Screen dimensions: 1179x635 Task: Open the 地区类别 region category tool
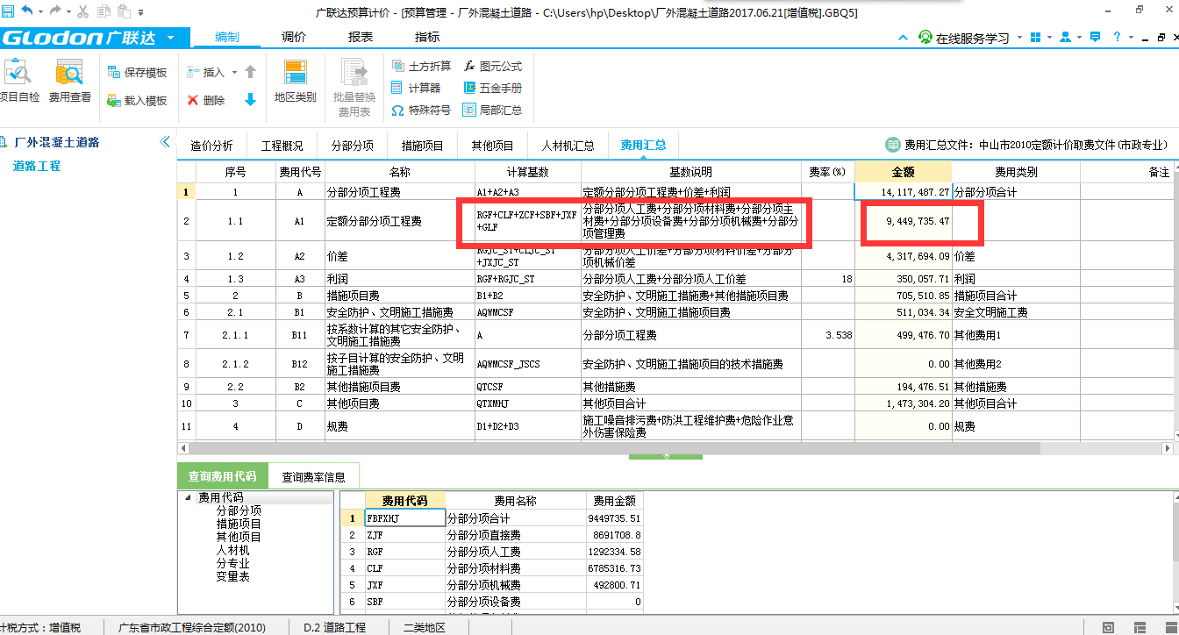click(295, 82)
